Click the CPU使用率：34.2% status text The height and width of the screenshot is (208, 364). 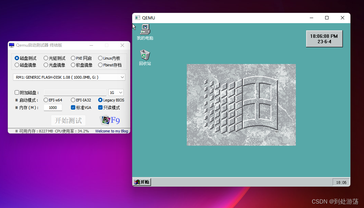point(72,131)
